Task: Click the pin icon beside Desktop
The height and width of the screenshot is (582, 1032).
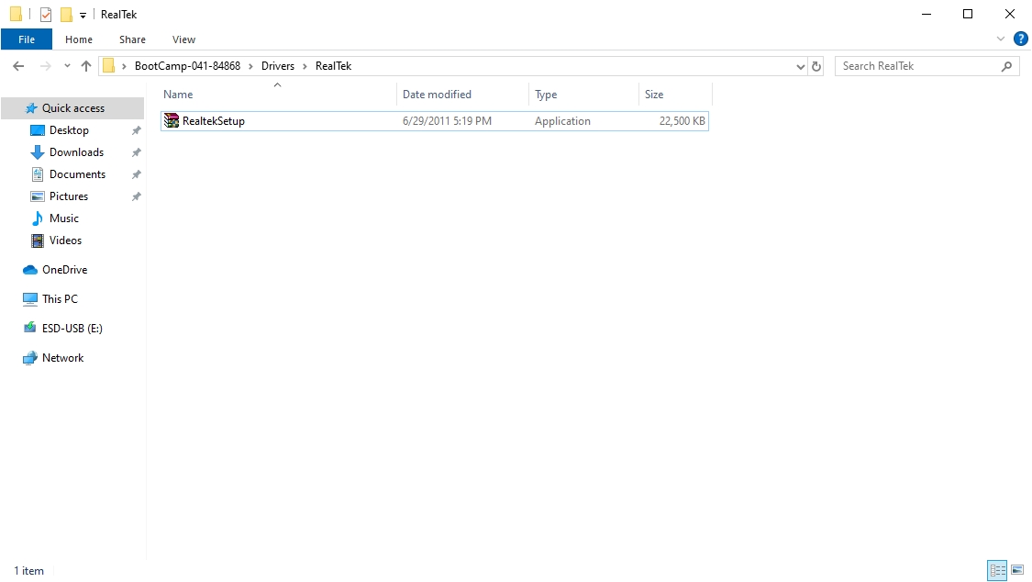Action: click(137, 130)
